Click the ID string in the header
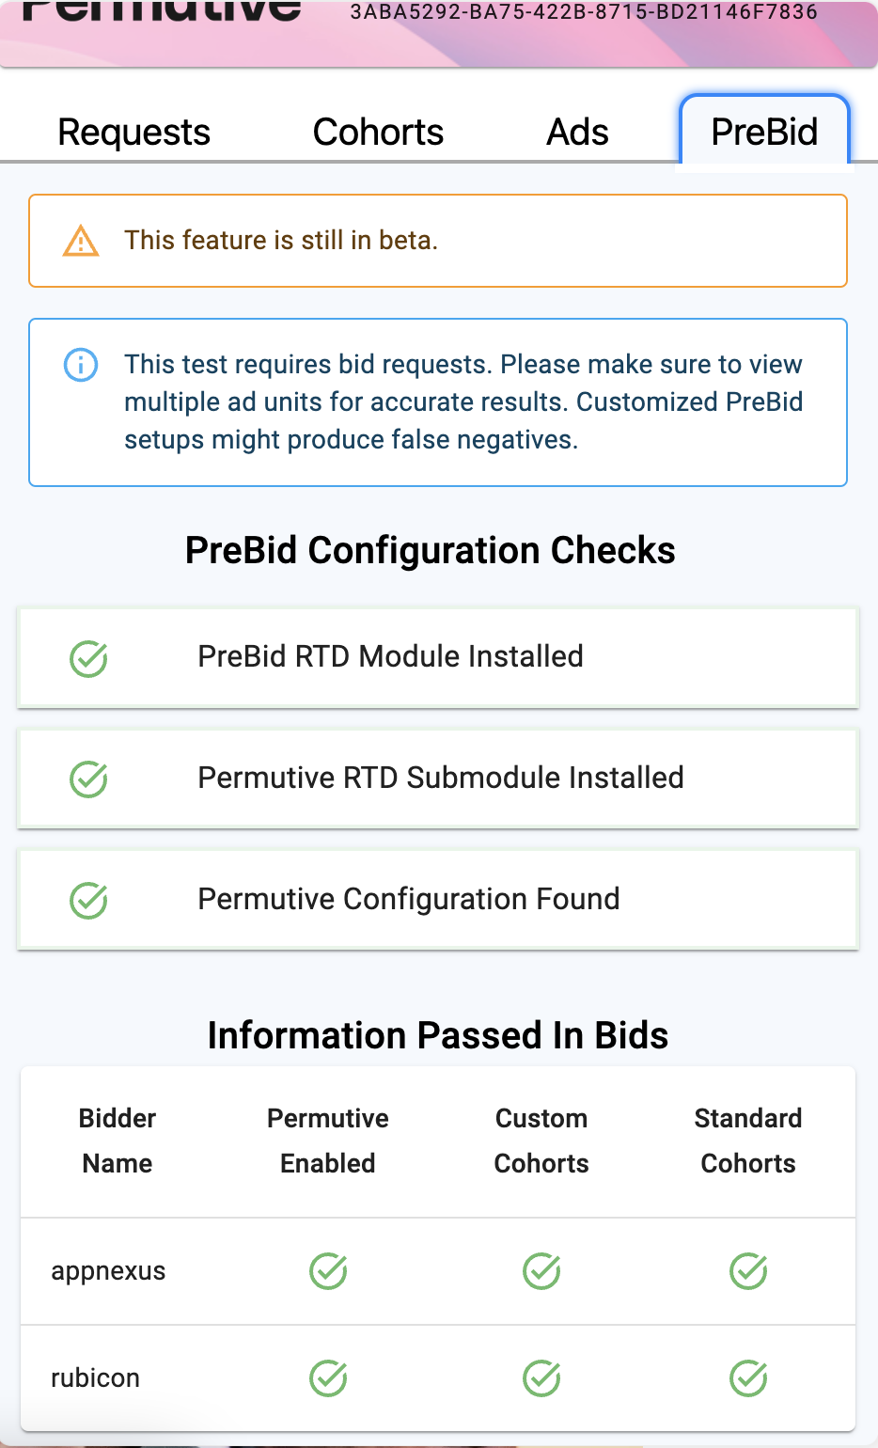The image size is (878, 1448). [x=584, y=12]
